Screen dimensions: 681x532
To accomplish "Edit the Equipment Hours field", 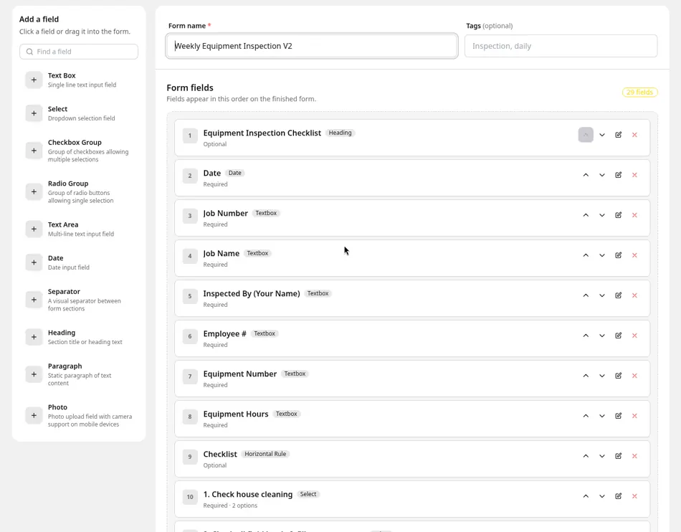I will [x=618, y=416].
